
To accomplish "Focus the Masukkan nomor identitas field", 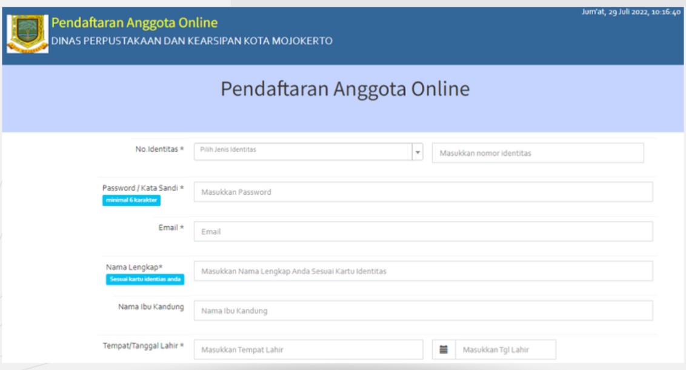I will [x=538, y=153].
